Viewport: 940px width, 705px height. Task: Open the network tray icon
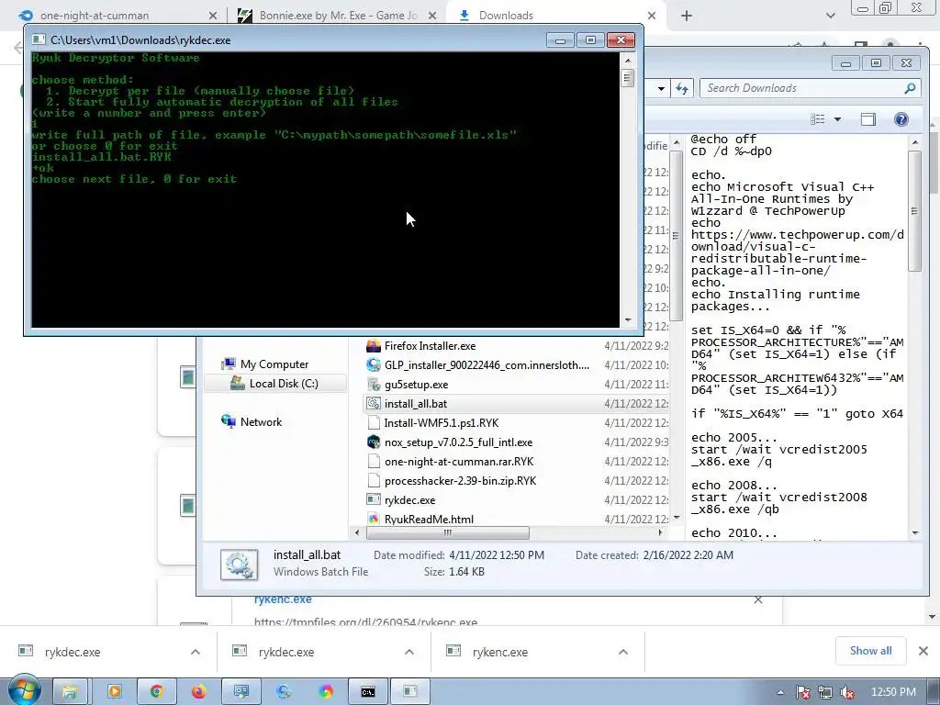[825, 693]
